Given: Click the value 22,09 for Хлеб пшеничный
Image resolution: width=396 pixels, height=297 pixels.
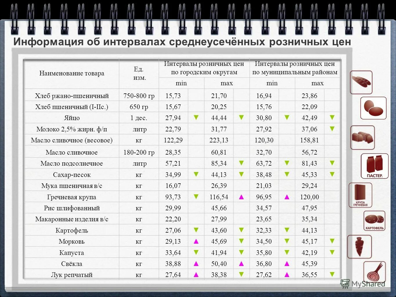Looking at the screenshot, I should coord(310,107).
